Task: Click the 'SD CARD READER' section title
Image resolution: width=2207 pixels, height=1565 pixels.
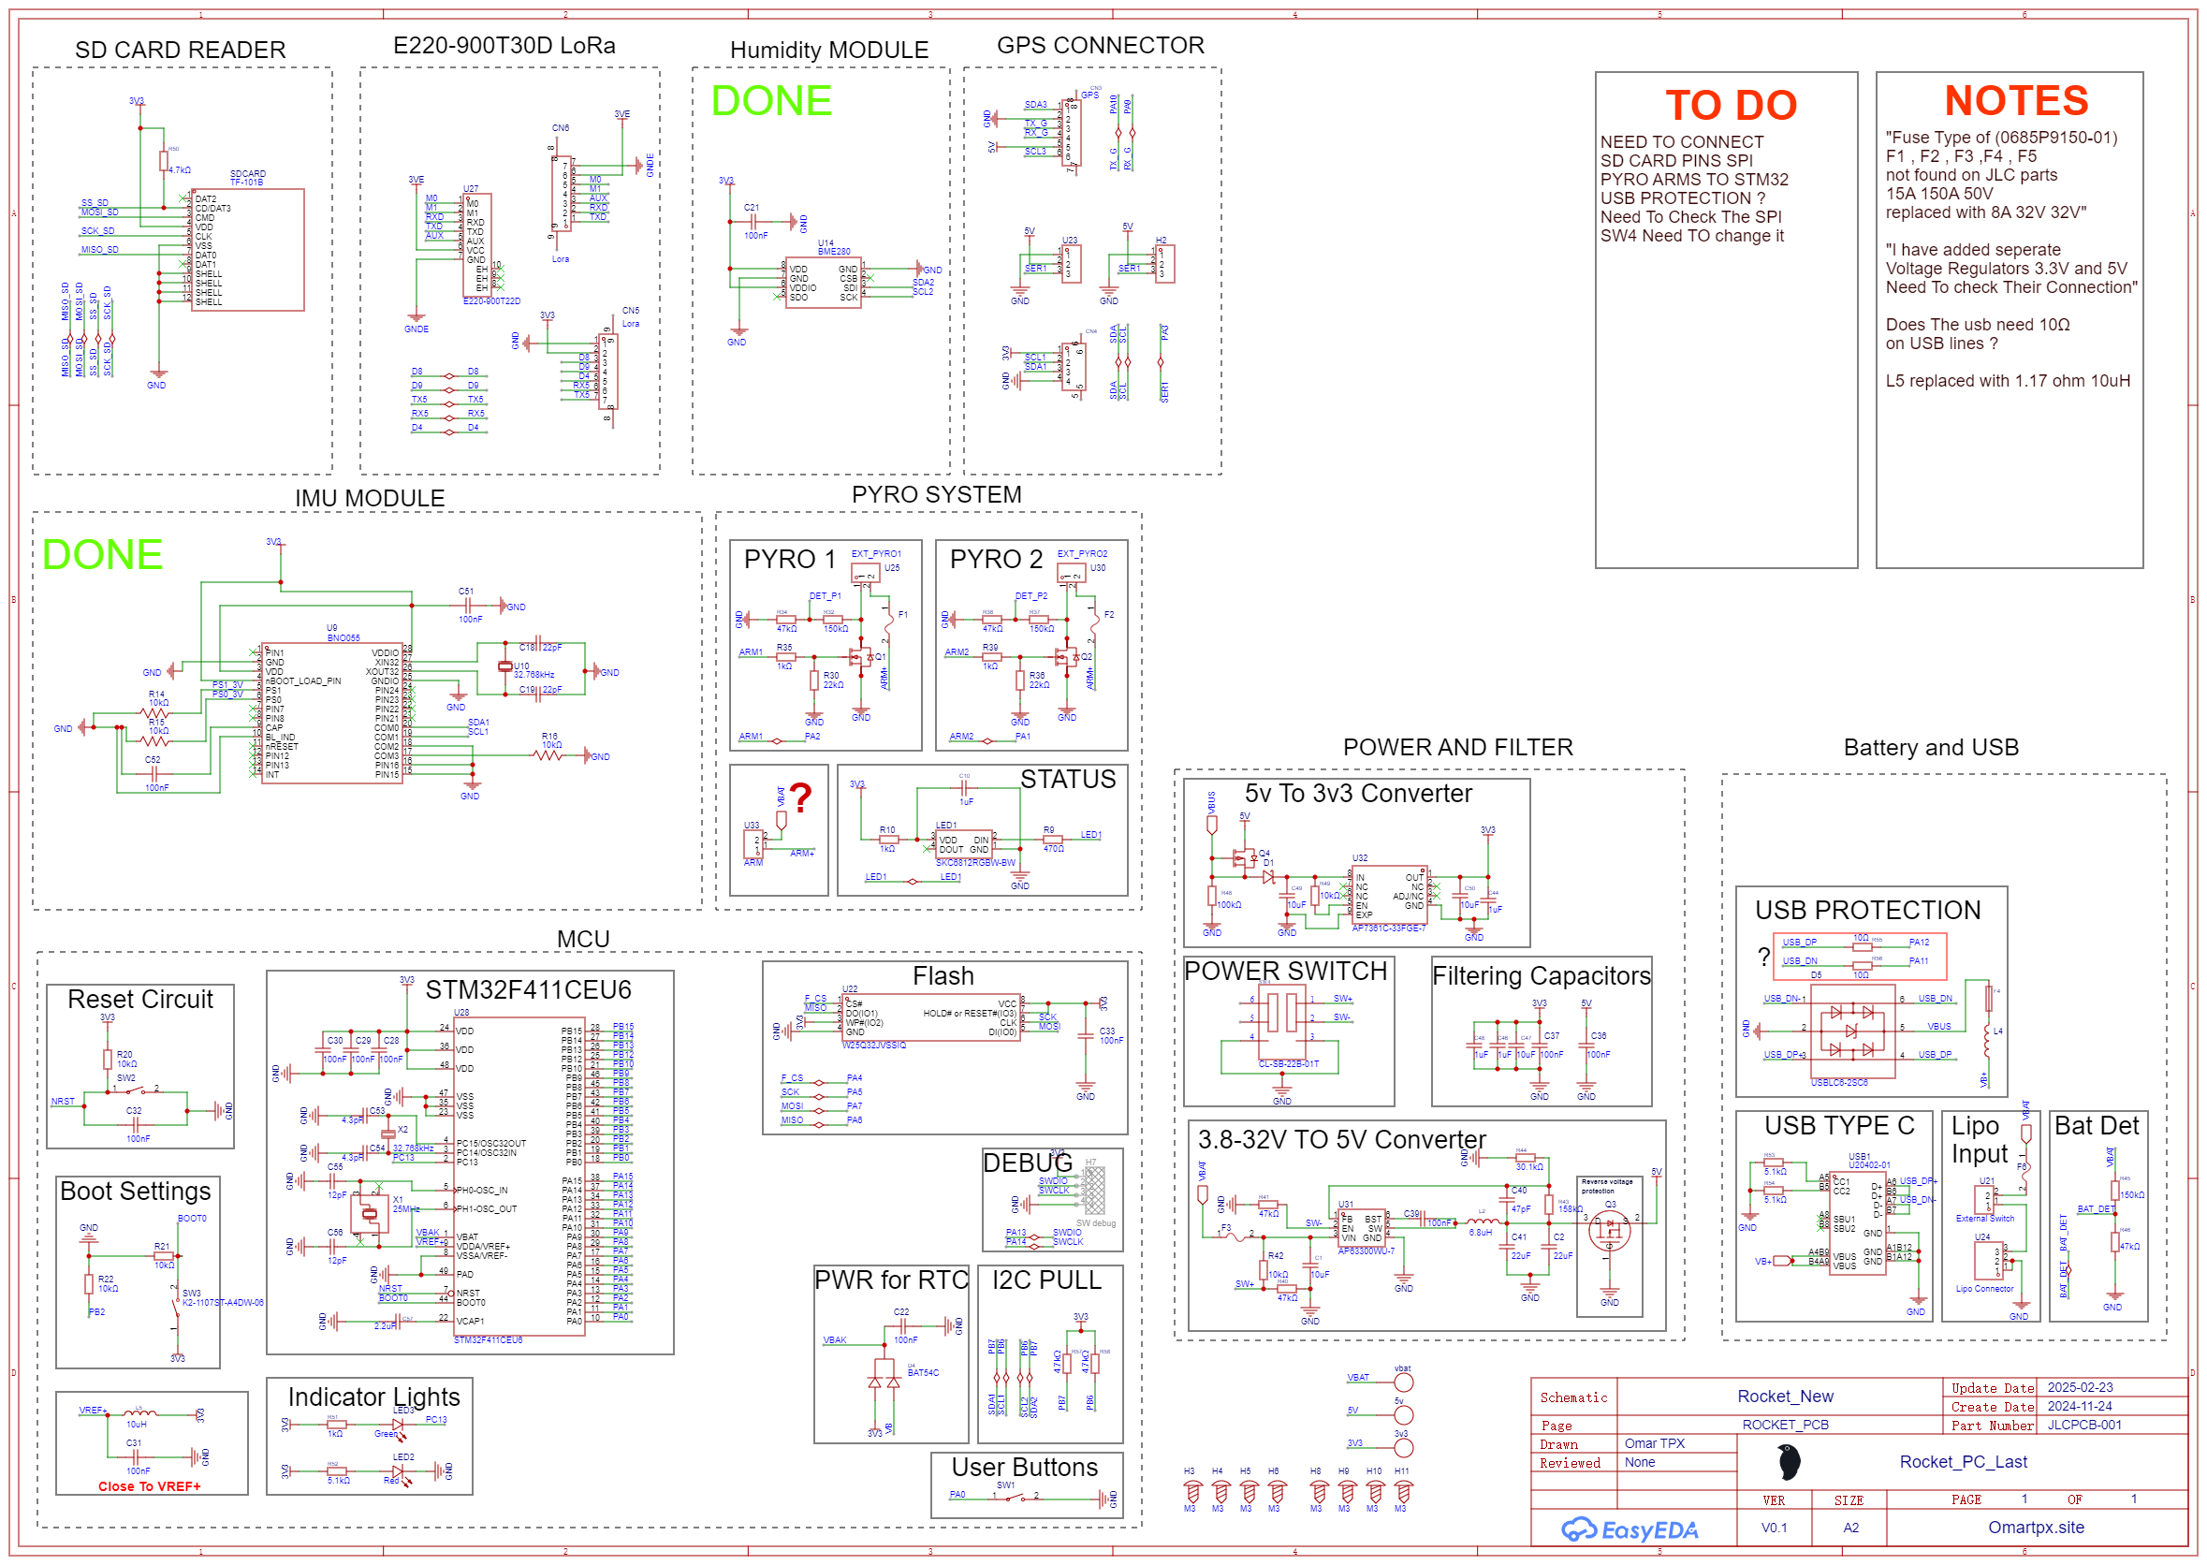Action: pyautogui.click(x=180, y=51)
